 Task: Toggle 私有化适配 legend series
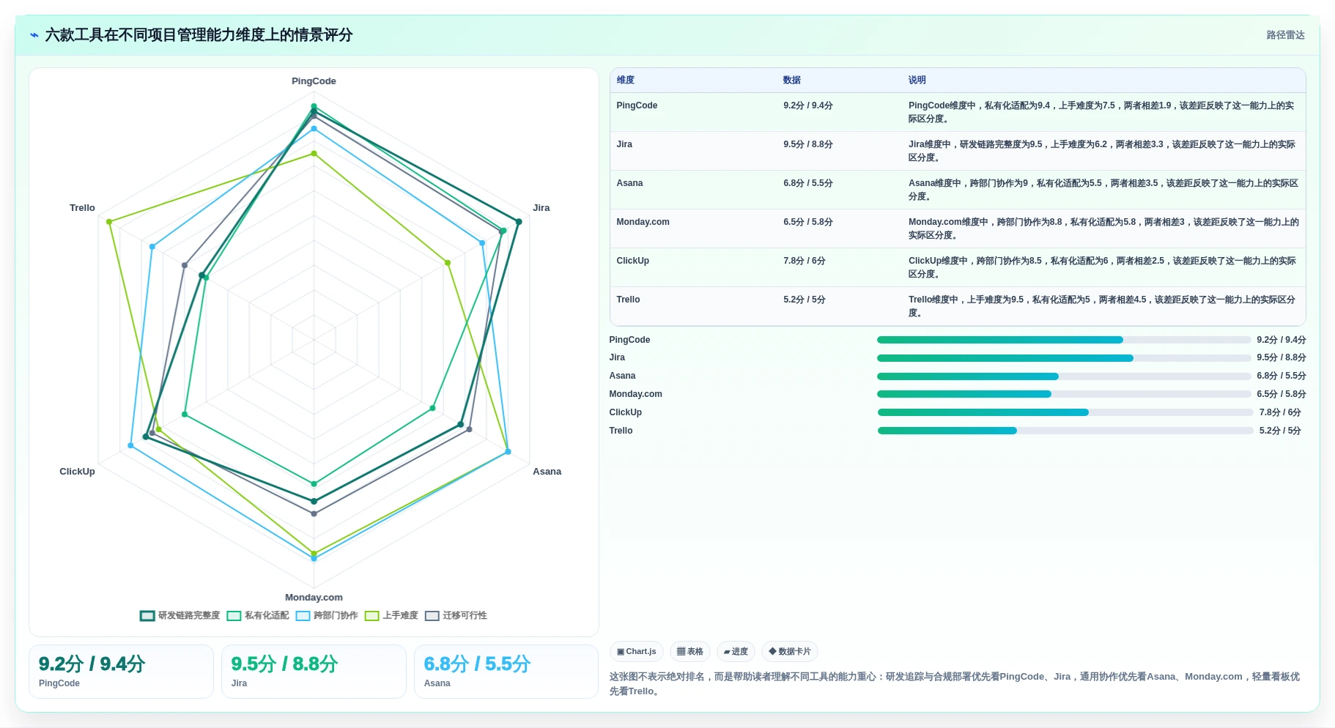point(258,615)
